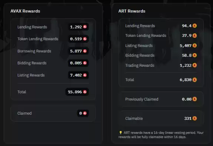Click ART token icon next to Trading Rewards 1,232
Image resolution: width=213 pixels, height=146 pixels.
(x=194, y=65)
